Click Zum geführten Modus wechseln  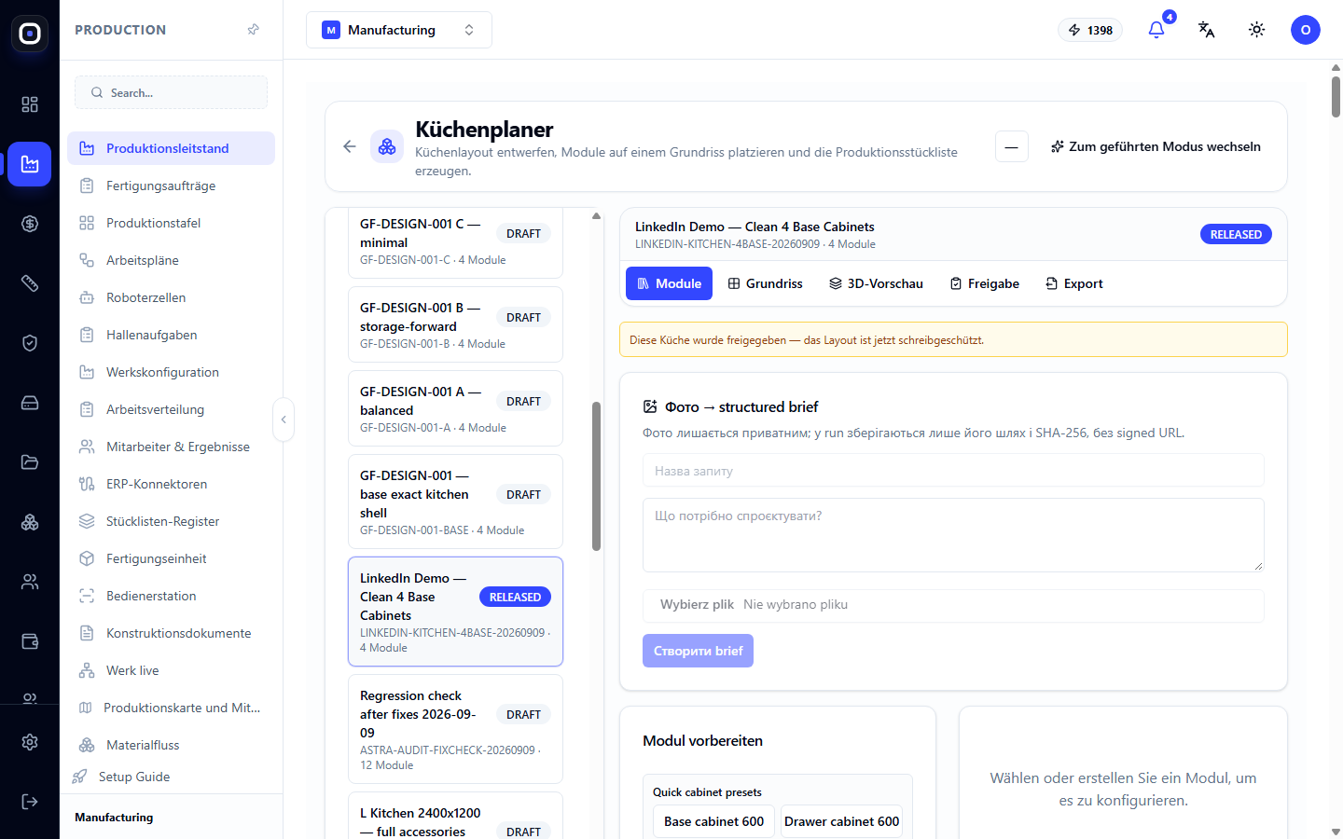(1156, 146)
